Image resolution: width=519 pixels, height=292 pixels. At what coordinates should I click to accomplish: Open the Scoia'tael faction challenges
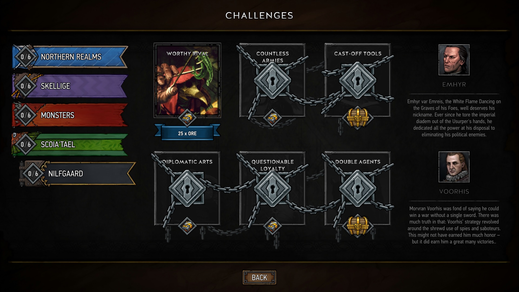70,144
